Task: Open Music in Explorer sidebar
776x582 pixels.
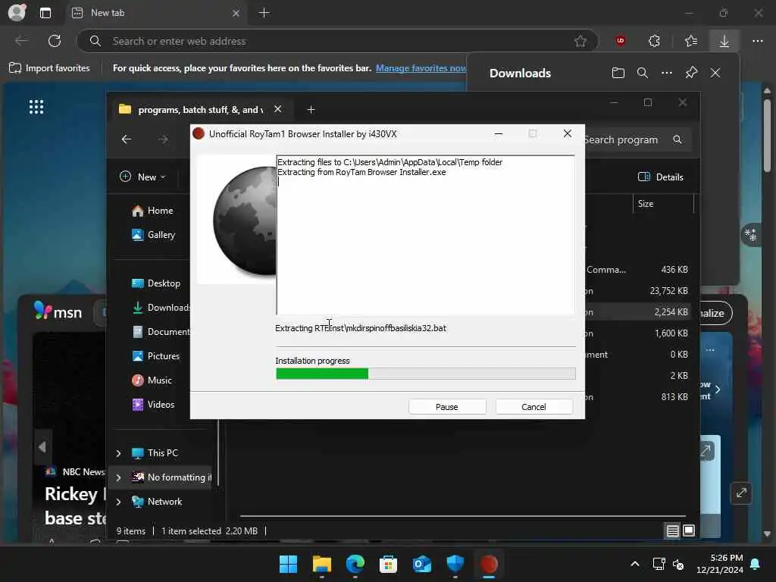Action: [152, 380]
